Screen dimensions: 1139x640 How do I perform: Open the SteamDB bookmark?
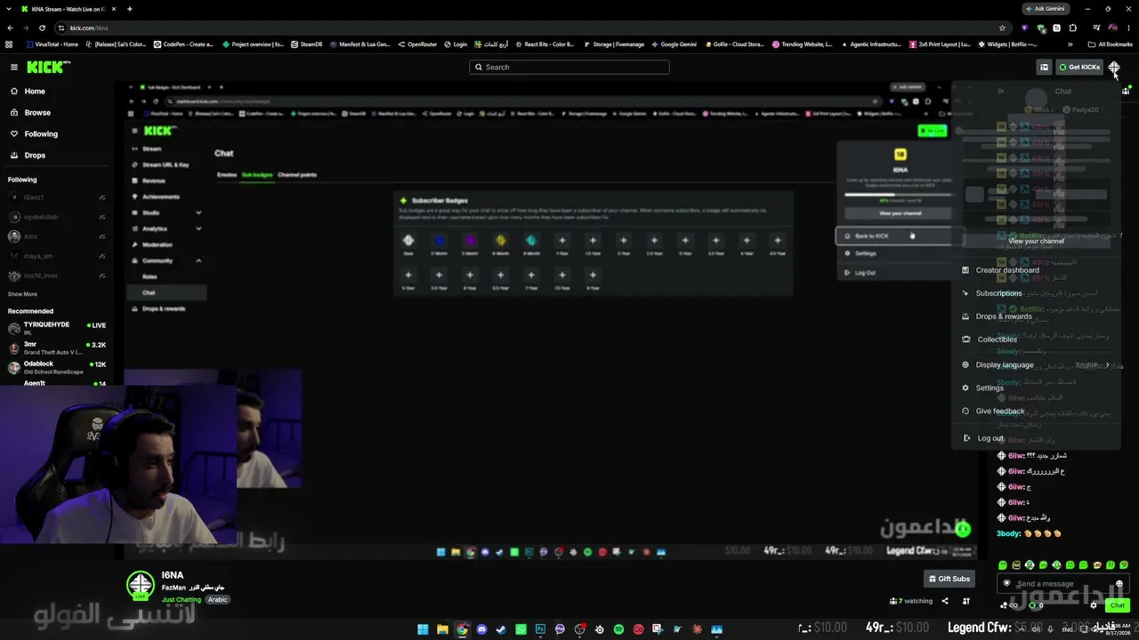click(x=306, y=44)
